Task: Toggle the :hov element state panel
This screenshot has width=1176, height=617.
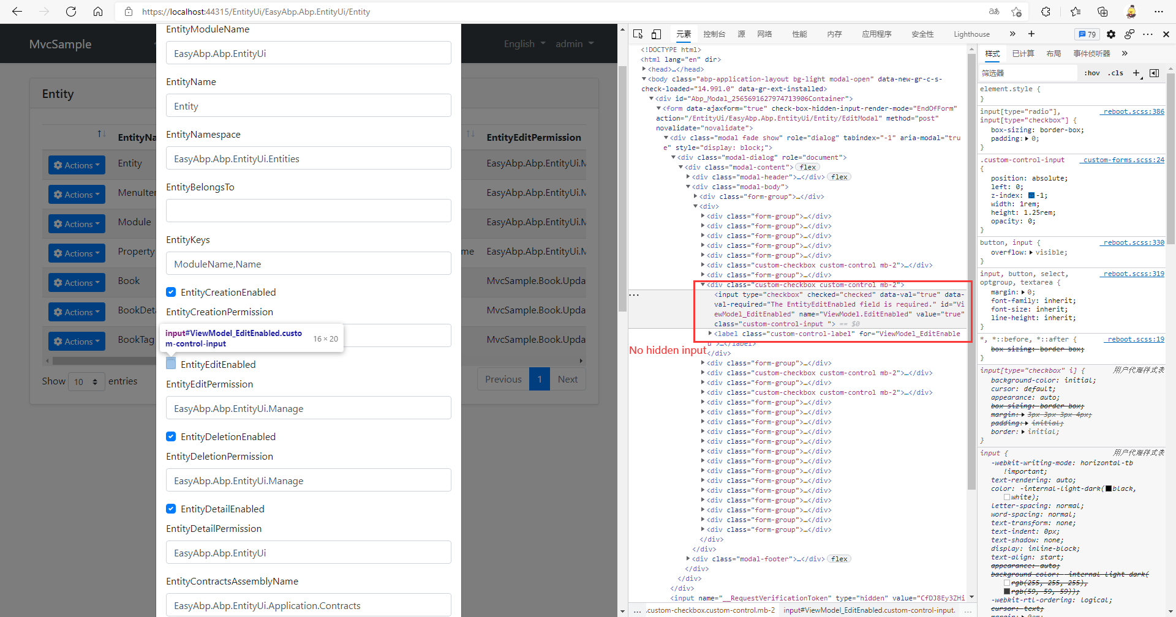Action: point(1092,73)
